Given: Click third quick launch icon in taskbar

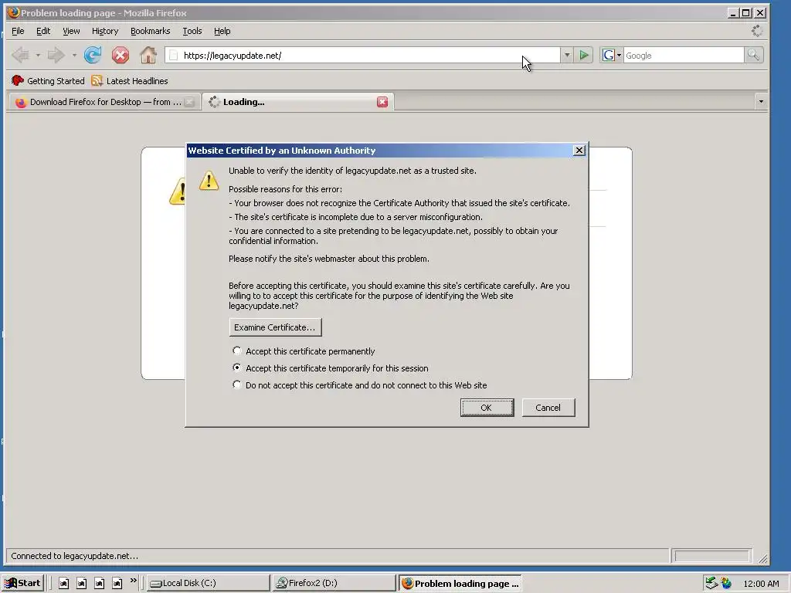Looking at the screenshot, I should tap(100, 583).
